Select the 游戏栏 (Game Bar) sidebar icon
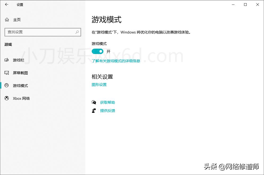 click(7, 60)
